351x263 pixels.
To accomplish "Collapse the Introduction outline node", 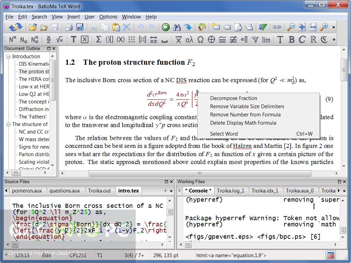I will [x=9, y=57].
